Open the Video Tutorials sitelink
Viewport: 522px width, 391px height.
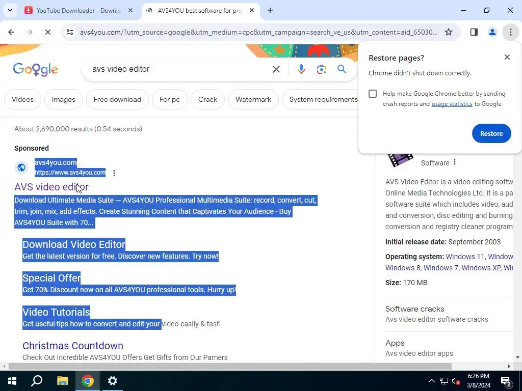[56, 312]
